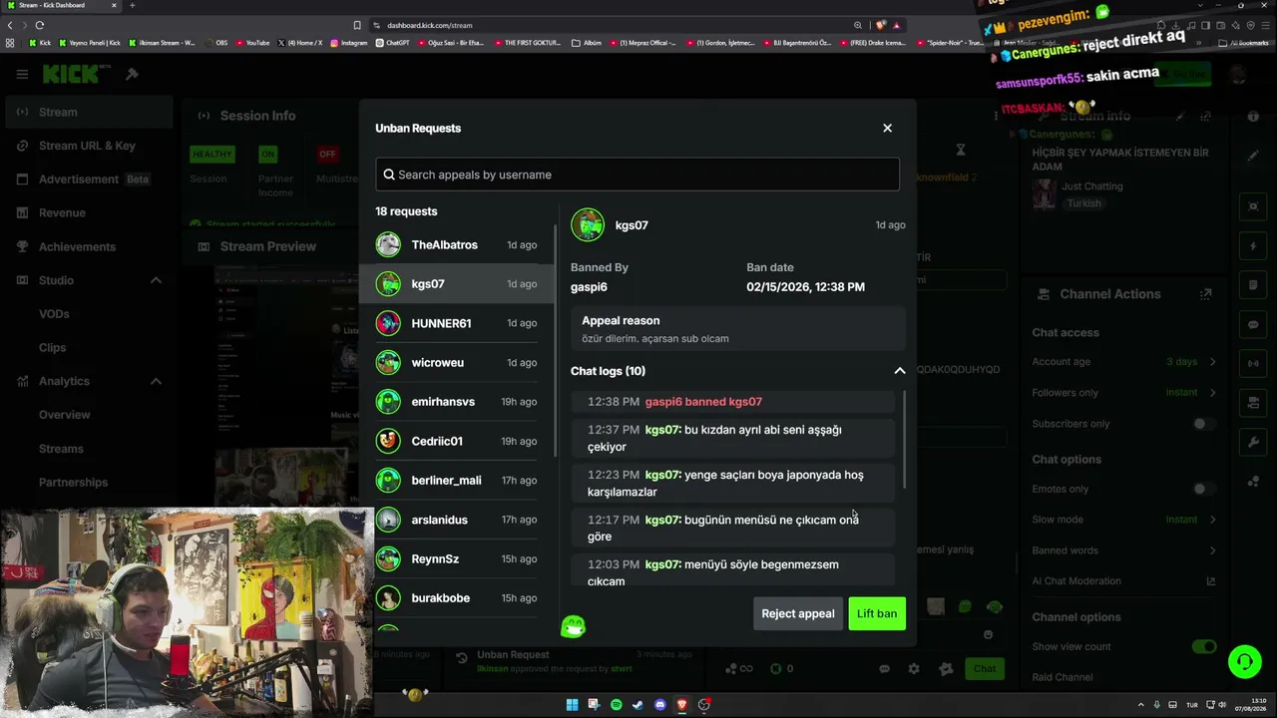Open Instagram bookmark
1277x718 pixels.
pos(349,43)
